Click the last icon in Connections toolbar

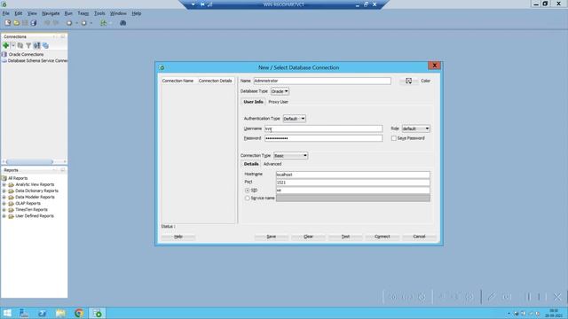45,45
